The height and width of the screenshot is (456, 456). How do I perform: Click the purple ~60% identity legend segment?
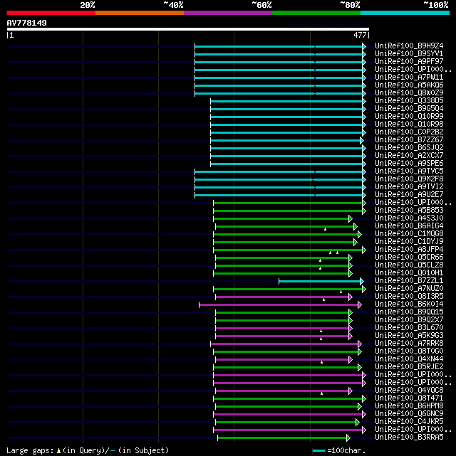click(x=228, y=13)
